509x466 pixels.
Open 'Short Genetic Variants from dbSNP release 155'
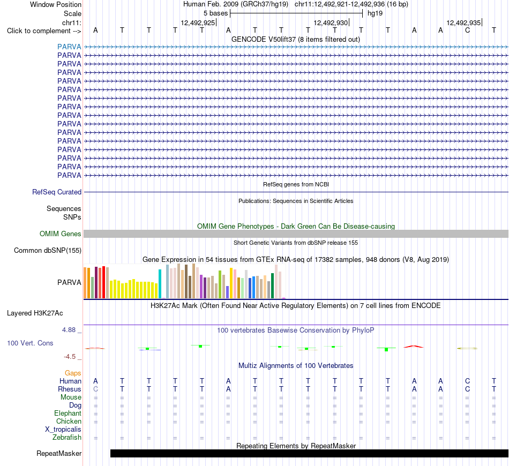[x=296, y=243]
